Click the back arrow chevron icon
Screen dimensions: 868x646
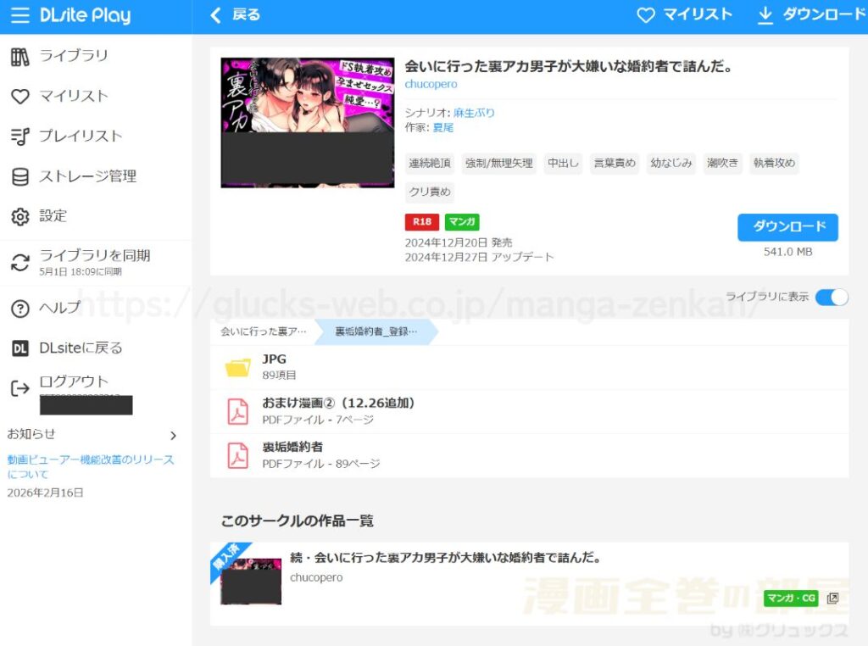tap(216, 15)
